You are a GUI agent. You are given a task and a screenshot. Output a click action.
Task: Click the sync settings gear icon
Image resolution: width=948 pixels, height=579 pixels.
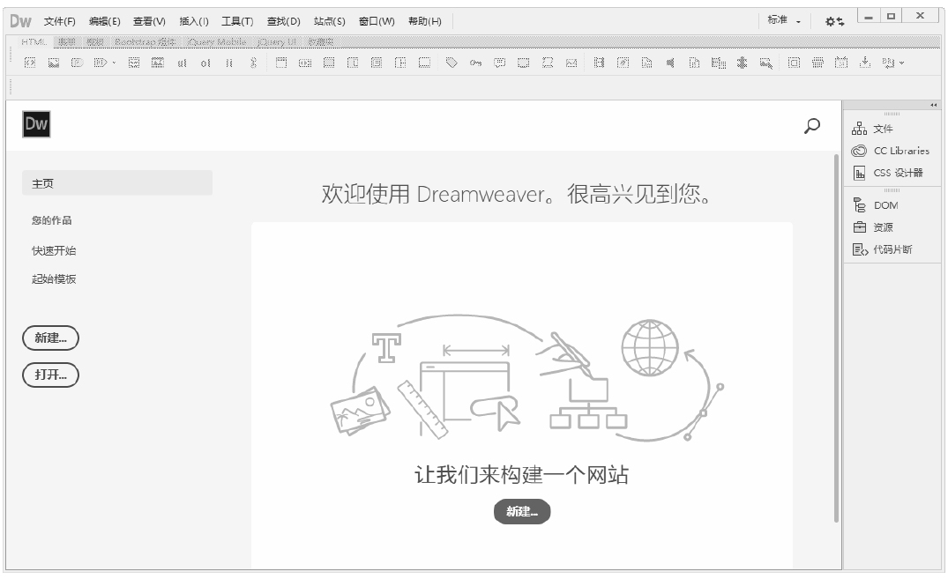pos(833,20)
